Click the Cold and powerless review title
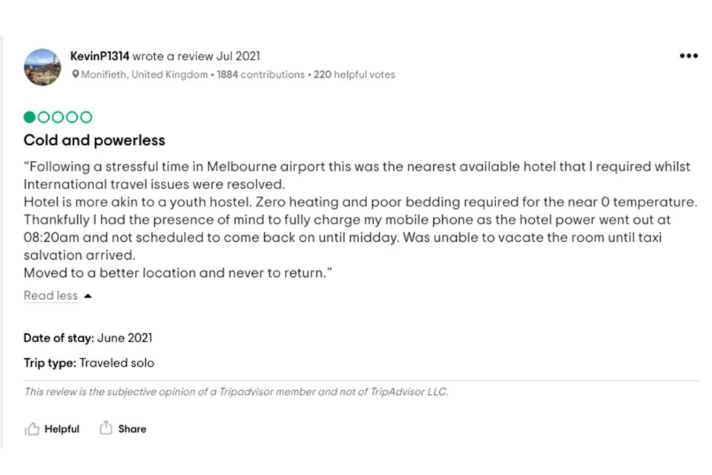Viewport: 712px width, 475px height. (x=94, y=140)
